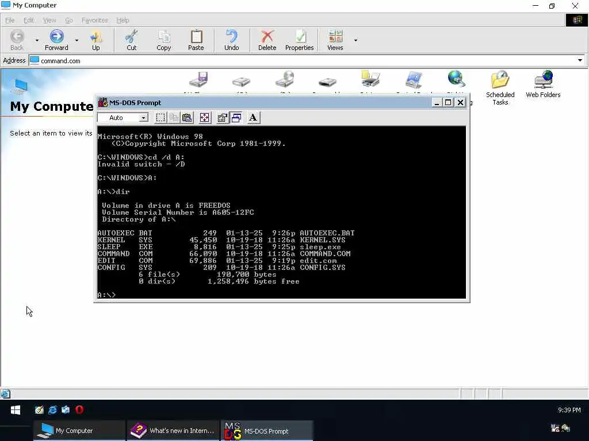This screenshot has width=589, height=441.
Task: Click 'Invalid switch - /D' error text
Action: [x=141, y=164]
